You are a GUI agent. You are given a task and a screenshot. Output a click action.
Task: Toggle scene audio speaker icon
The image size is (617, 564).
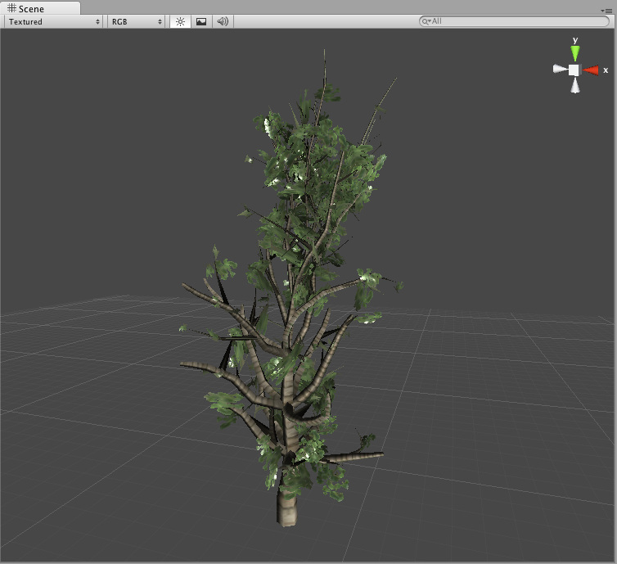pyautogui.click(x=223, y=21)
